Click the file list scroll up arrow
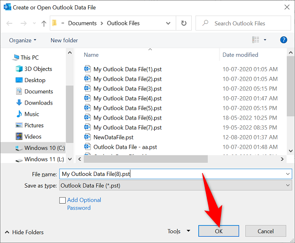Viewport: 295px width, 243px height. [291, 52]
